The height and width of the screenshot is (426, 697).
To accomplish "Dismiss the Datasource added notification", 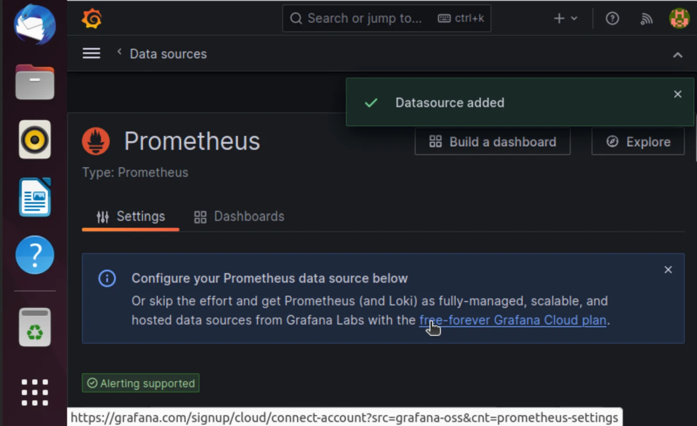I will pyautogui.click(x=677, y=94).
